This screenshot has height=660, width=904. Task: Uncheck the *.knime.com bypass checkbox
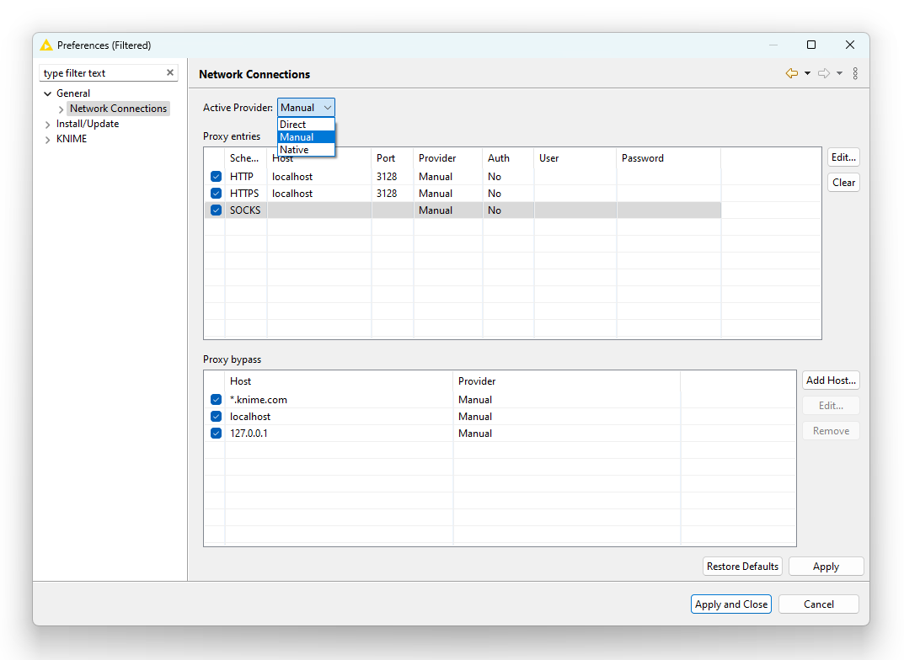pos(217,400)
